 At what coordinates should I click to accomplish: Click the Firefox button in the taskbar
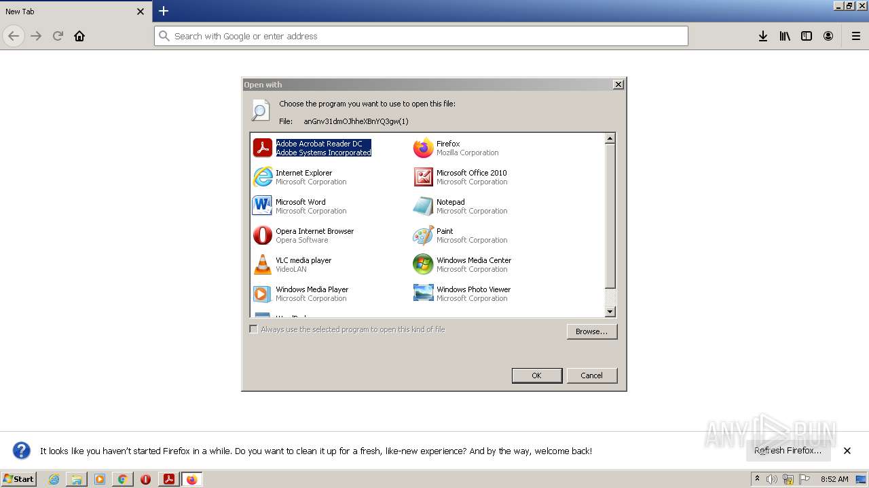click(x=191, y=479)
